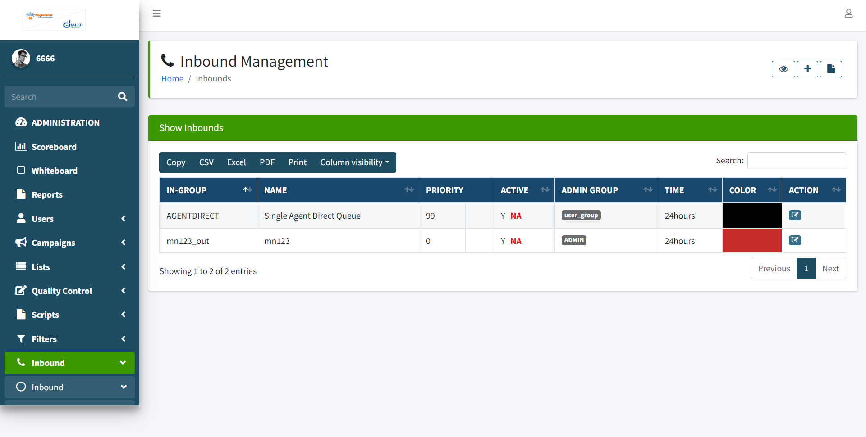Export the table as CSV
Image resolution: width=866 pixels, height=437 pixels.
pyautogui.click(x=206, y=162)
